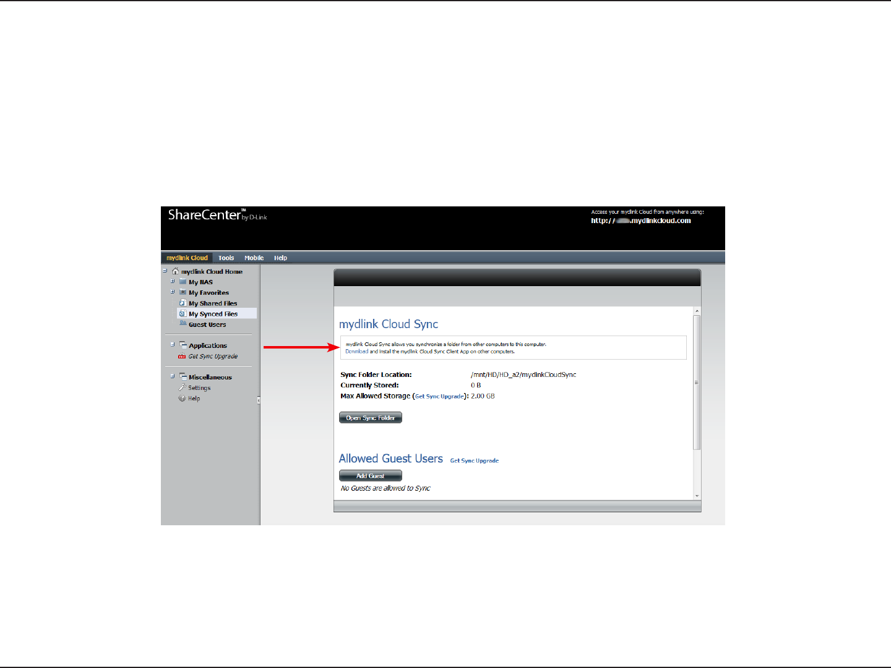Open the Settings item under Miscellaneous
Screen dimensions: 891x668
[x=199, y=388]
